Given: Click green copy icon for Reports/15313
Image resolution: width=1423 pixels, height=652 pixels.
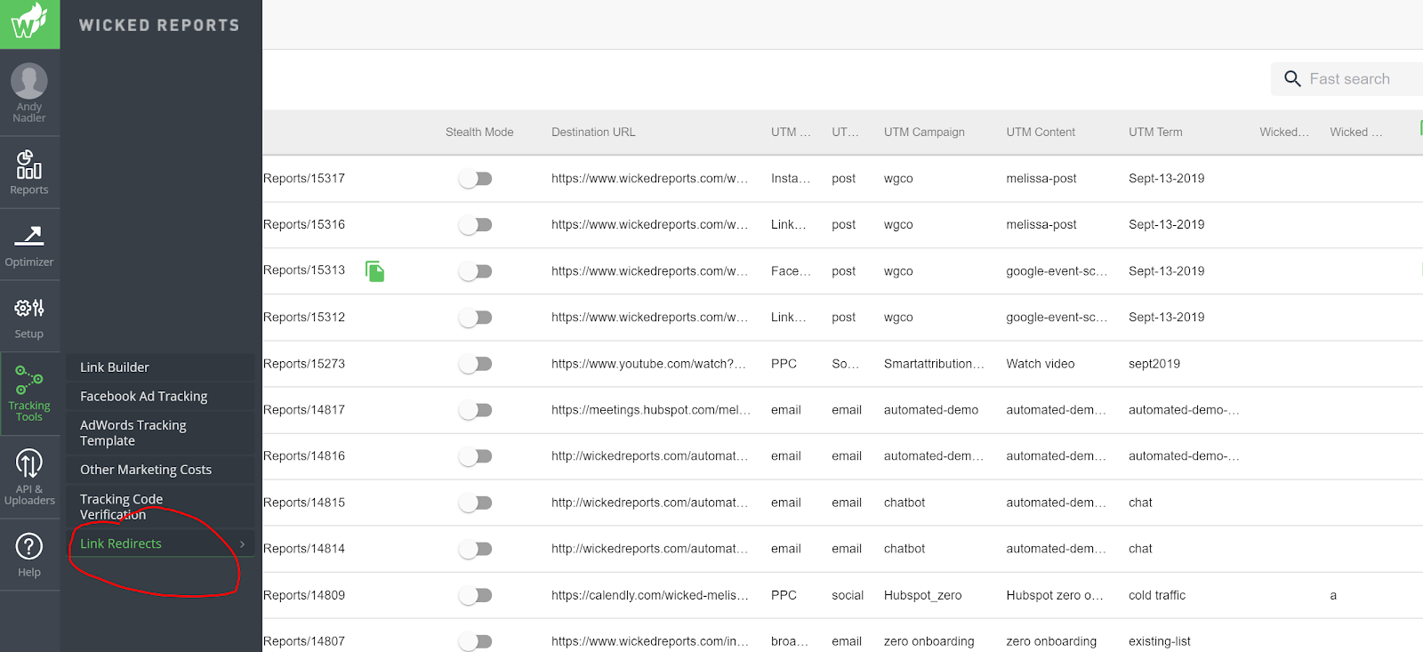Looking at the screenshot, I should click(375, 271).
